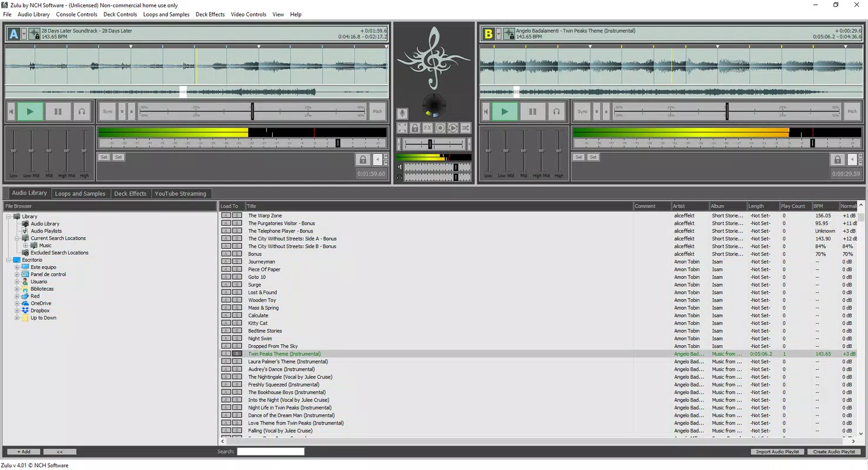868x470 pixels.
Task: Click the automix play icon in center console
Action: pos(453,127)
